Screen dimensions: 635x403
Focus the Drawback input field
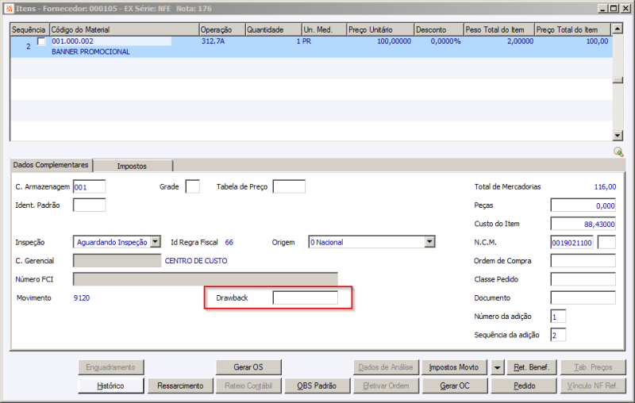(306, 297)
